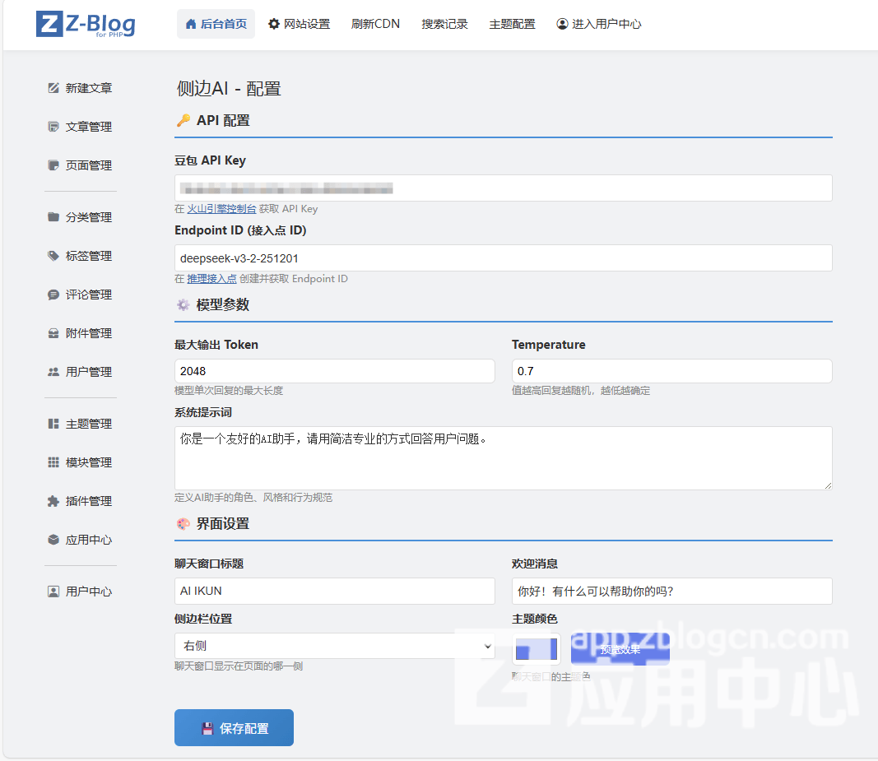Open 插件管理 puzzle icon entry
The width and height of the screenshot is (878, 761).
click(x=54, y=501)
